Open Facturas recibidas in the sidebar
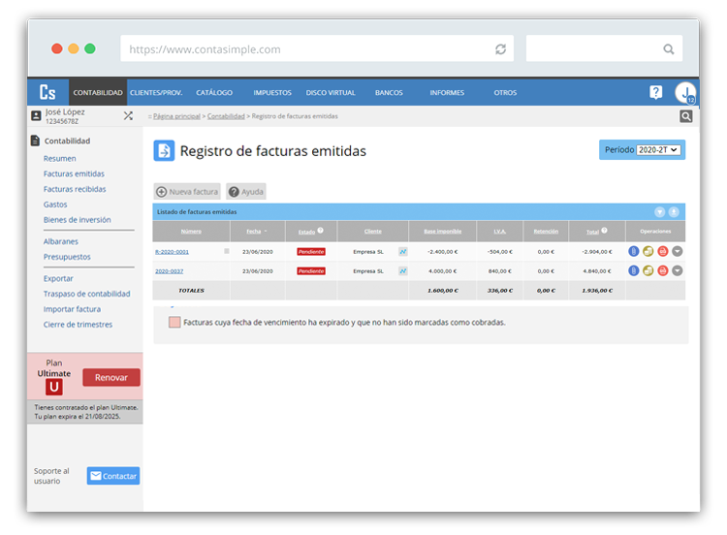This screenshot has width=727, height=535. pyautogui.click(x=75, y=189)
